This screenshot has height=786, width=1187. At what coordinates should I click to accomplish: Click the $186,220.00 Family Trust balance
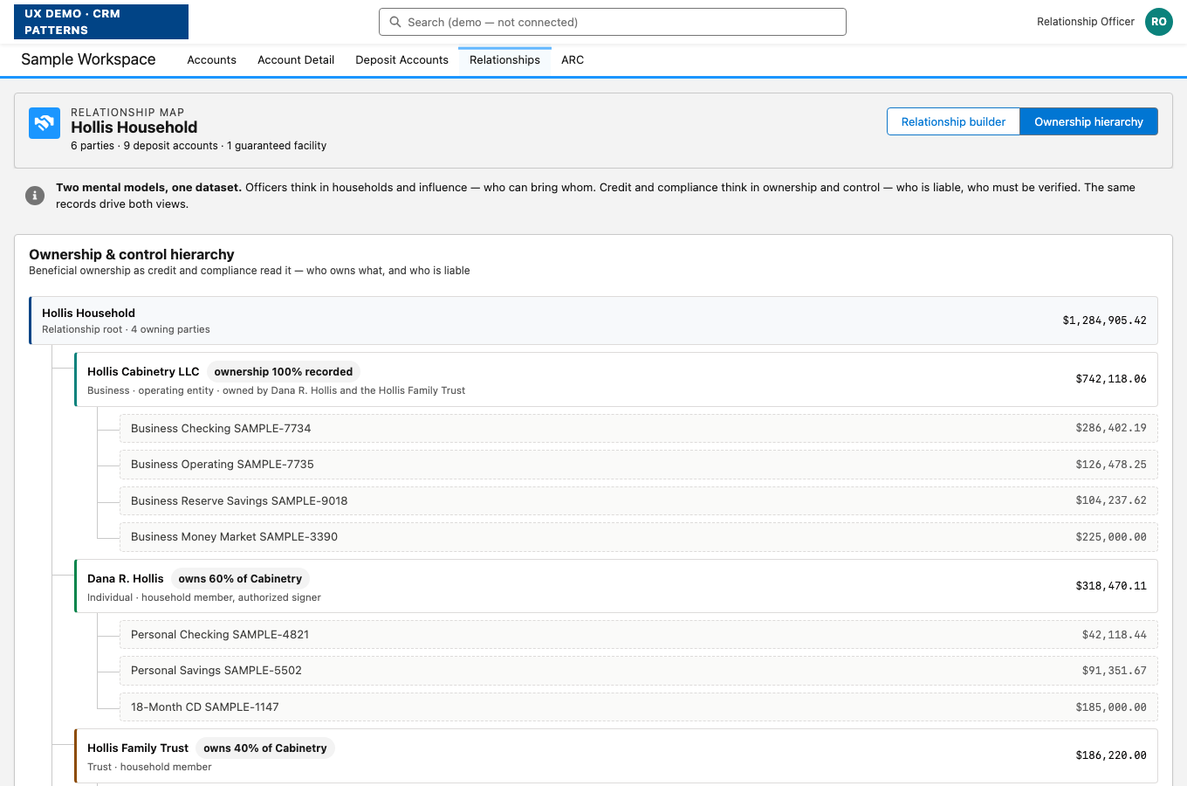tap(1111, 755)
